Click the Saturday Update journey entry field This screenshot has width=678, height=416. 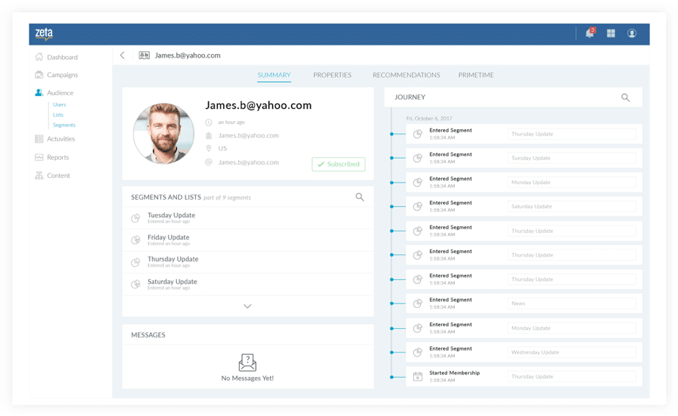(572, 207)
